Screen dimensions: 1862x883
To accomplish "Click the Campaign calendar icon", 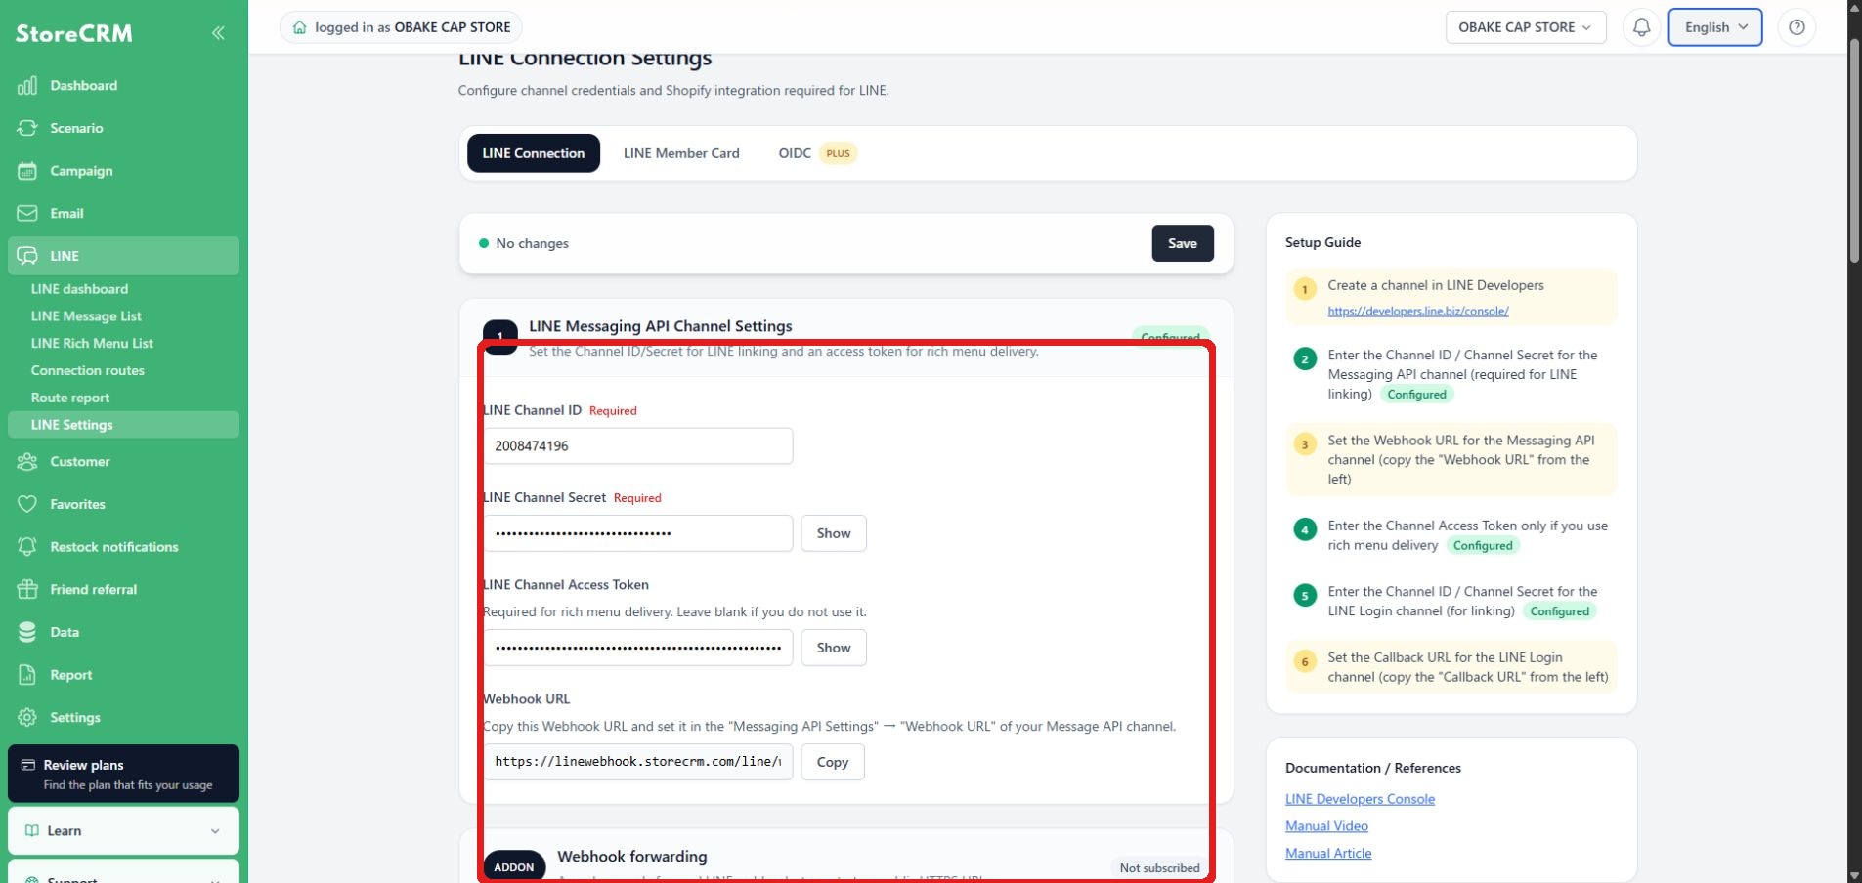I will tap(27, 171).
